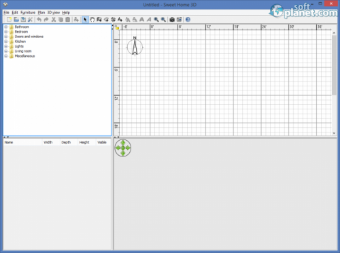Save the home with the Save icon
340x253 pixels.
tap(23, 20)
